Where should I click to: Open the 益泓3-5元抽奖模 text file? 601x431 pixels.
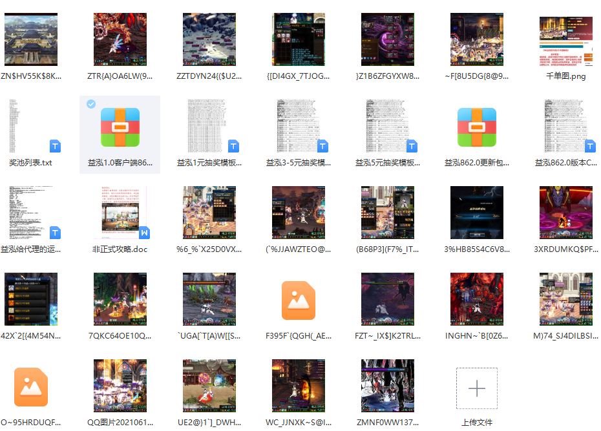point(299,127)
